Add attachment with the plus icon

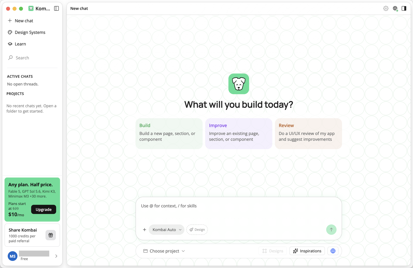(x=145, y=230)
